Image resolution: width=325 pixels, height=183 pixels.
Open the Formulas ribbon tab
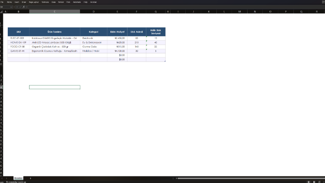(45, 2)
